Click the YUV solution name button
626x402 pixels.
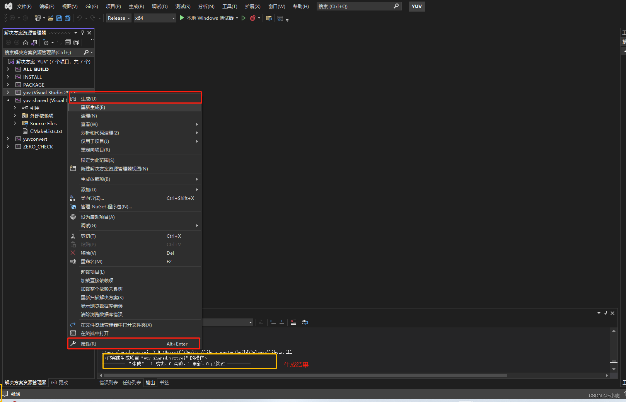tap(416, 6)
